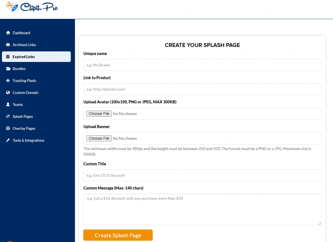The image size is (333, 242).
Task: Click the Tools & Integrations wrench icon
Action: tap(8, 140)
